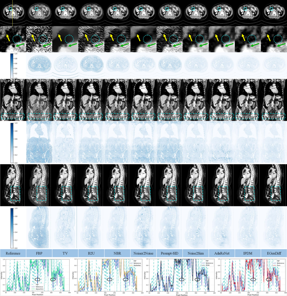Click the B2U column label
This screenshot has height=296, width=287.
click(x=91, y=253)
